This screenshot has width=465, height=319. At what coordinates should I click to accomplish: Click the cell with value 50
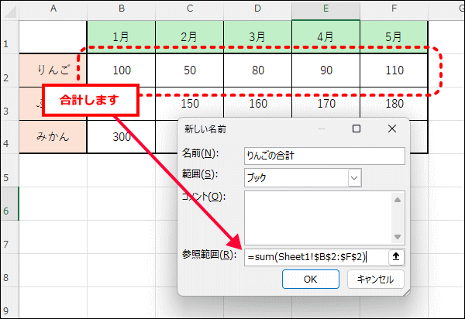click(x=190, y=70)
